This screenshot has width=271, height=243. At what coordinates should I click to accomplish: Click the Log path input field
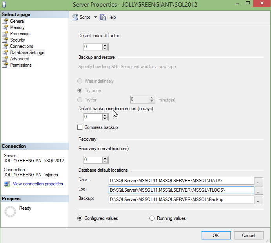182,190
